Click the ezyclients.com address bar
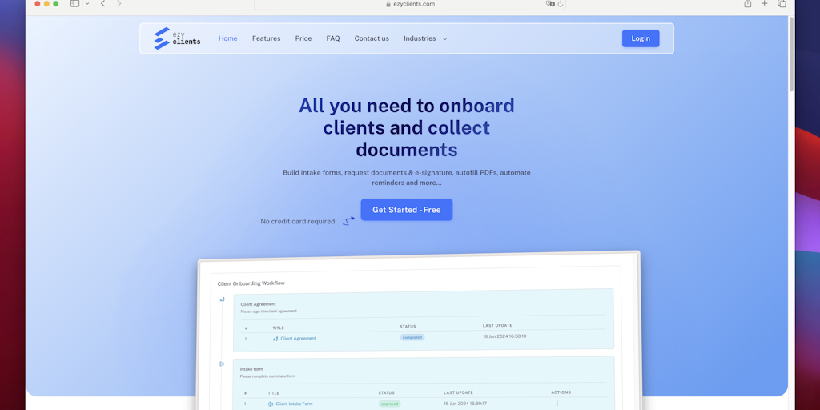 coord(410,4)
